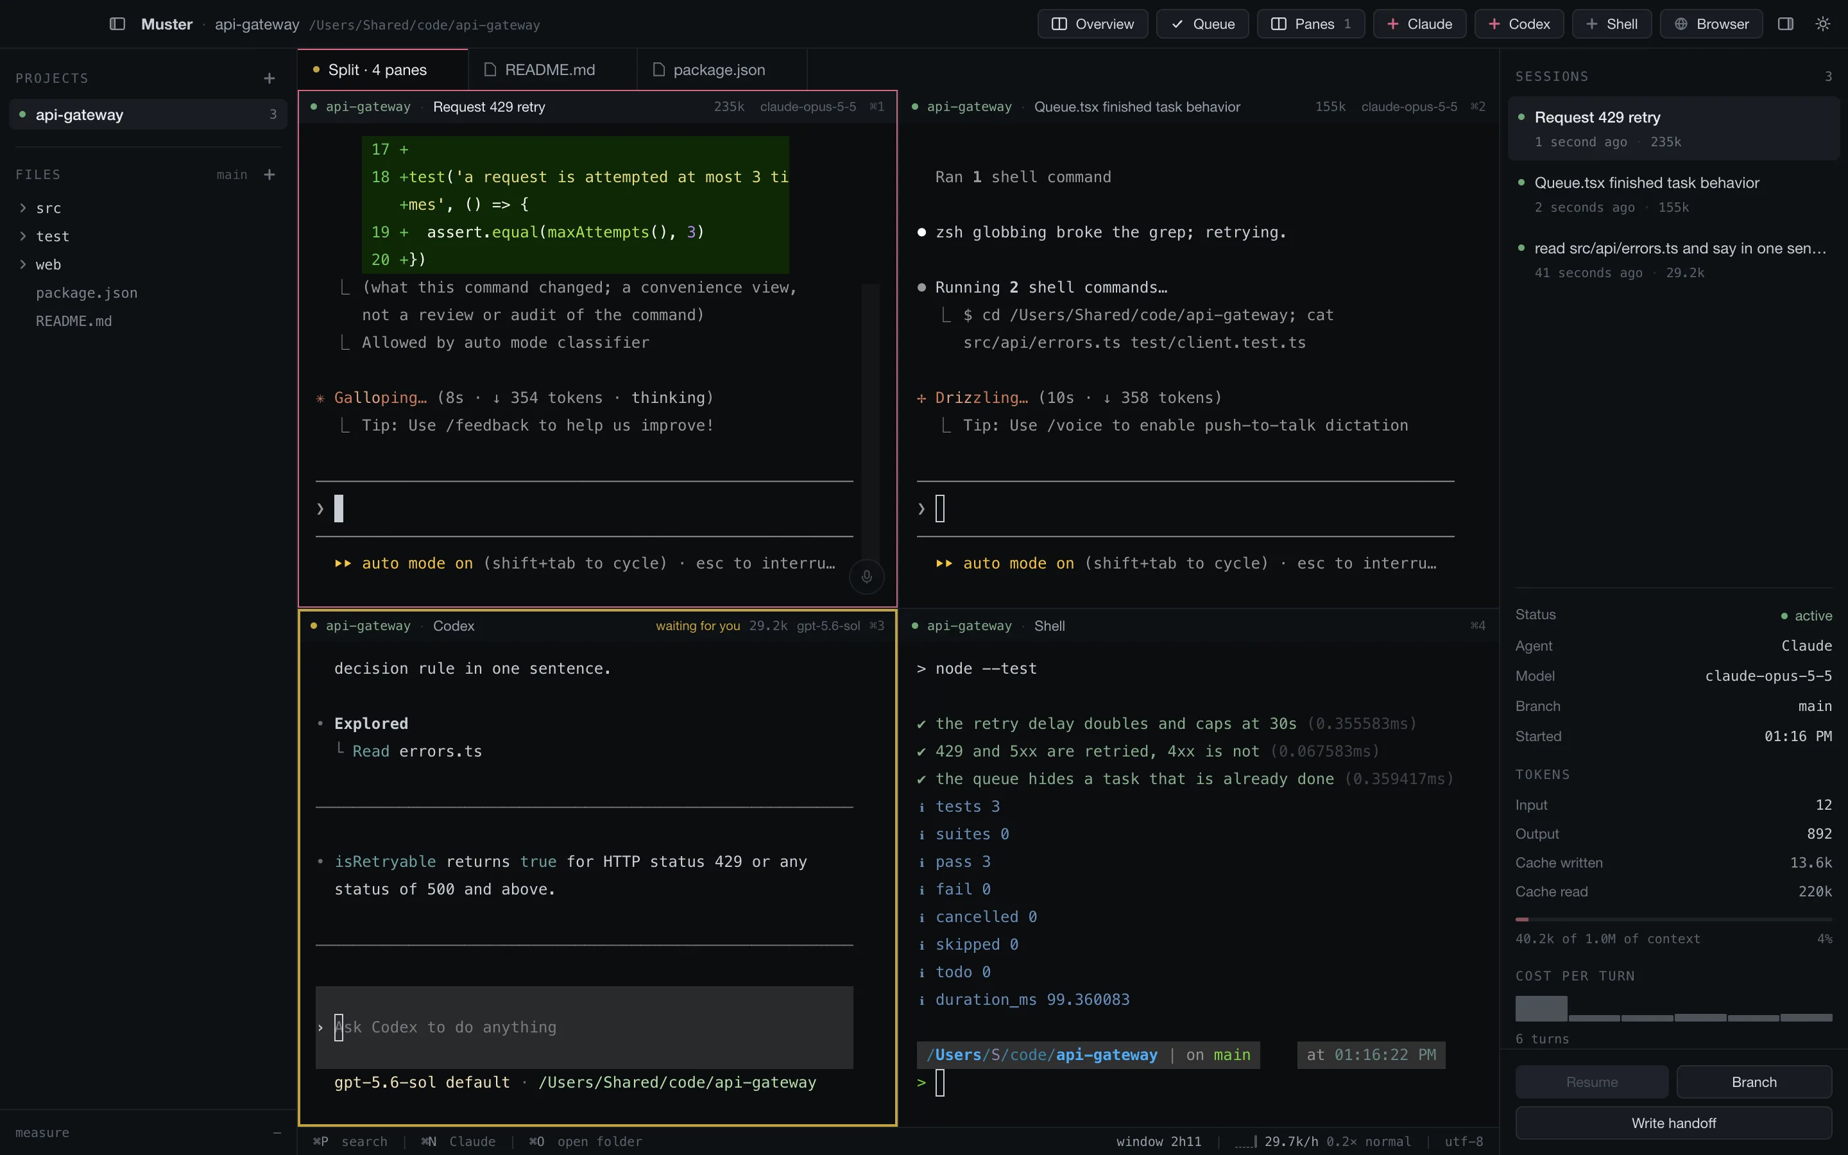Open README.md in the file tree

point(73,321)
